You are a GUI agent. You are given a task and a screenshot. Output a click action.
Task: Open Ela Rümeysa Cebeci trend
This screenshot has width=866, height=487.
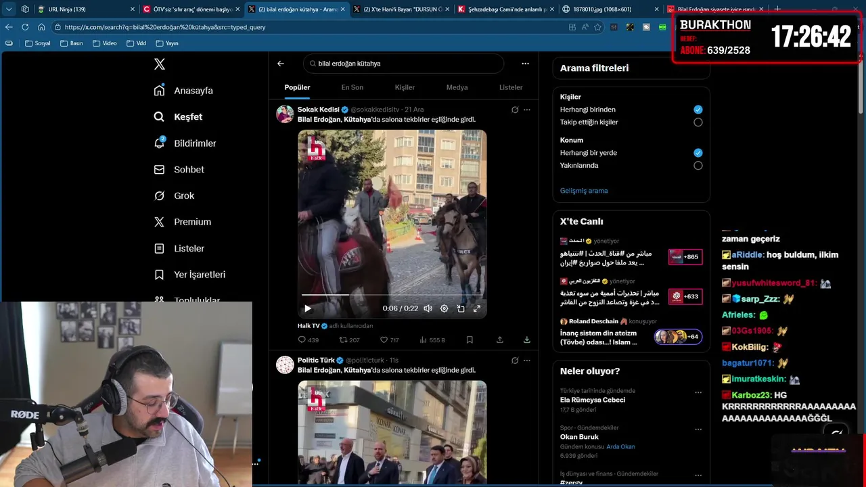pyautogui.click(x=593, y=400)
